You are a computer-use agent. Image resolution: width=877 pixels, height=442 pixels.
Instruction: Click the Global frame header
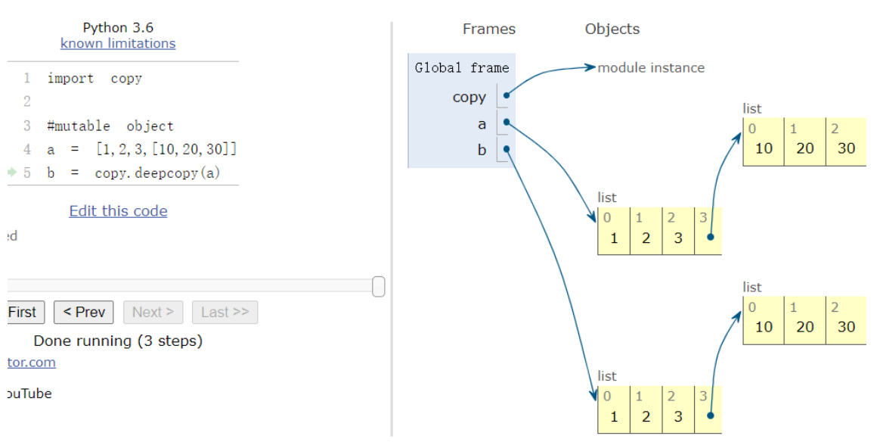[x=462, y=68]
